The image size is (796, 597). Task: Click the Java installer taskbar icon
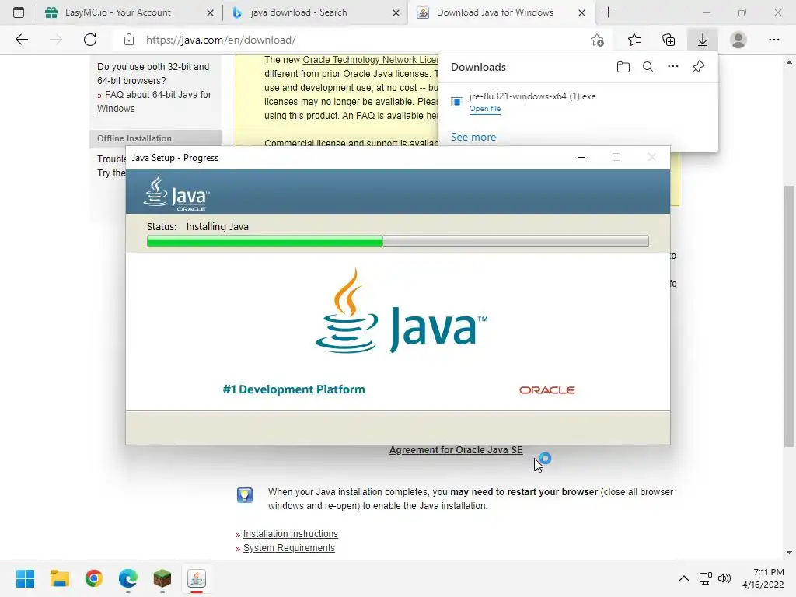tap(197, 578)
